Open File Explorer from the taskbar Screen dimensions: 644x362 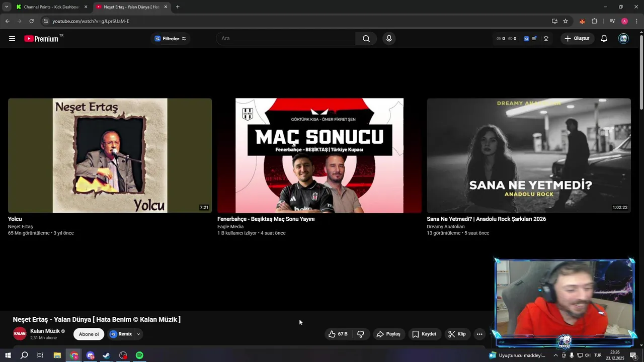pos(57,355)
